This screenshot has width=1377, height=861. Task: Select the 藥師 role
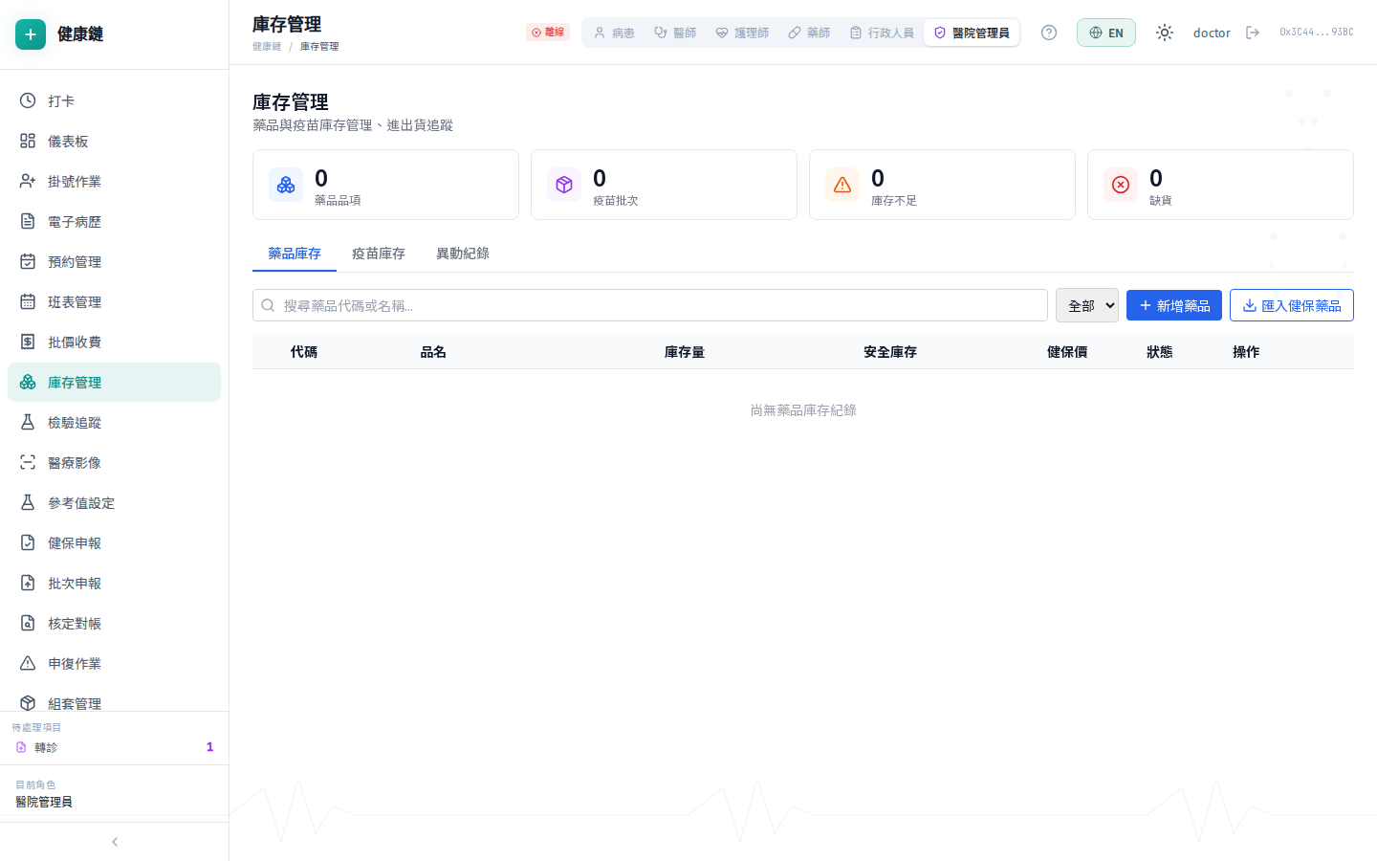click(809, 32)
